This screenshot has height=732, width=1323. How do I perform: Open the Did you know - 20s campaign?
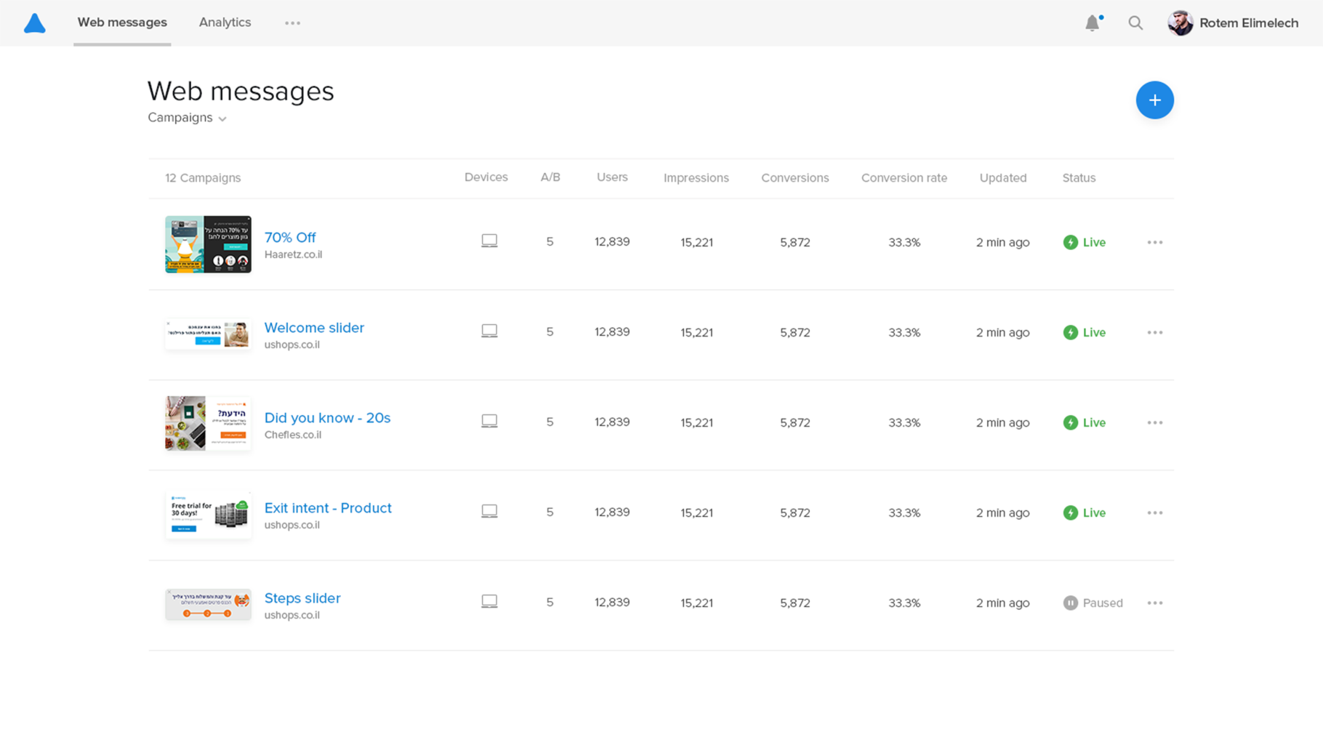tap(327, 418)
